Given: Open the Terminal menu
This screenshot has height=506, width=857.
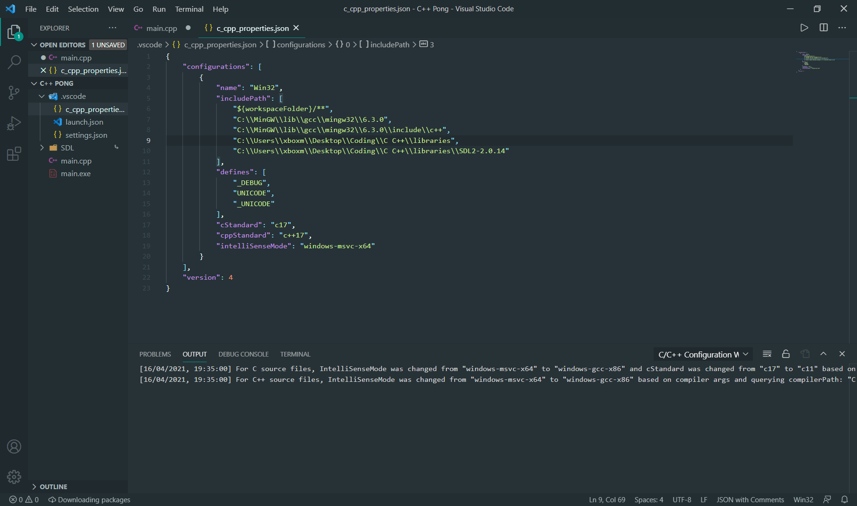Looking at the screenshot, I should pyautogui.click(x=189, y=9).
